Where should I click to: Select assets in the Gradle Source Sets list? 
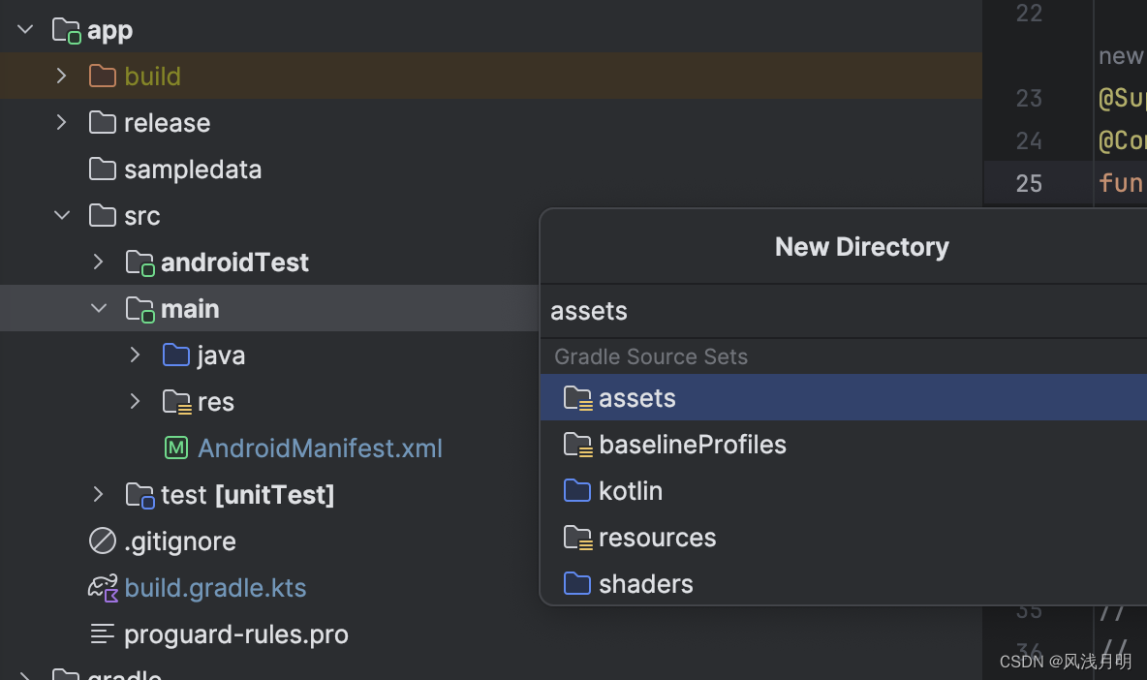tap(636, 398)
